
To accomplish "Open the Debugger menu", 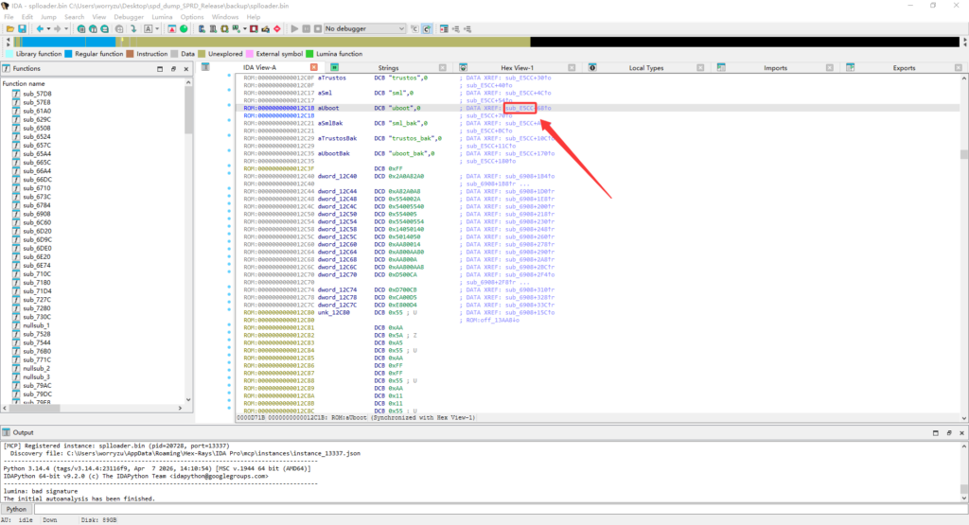I will coord(129,17).
